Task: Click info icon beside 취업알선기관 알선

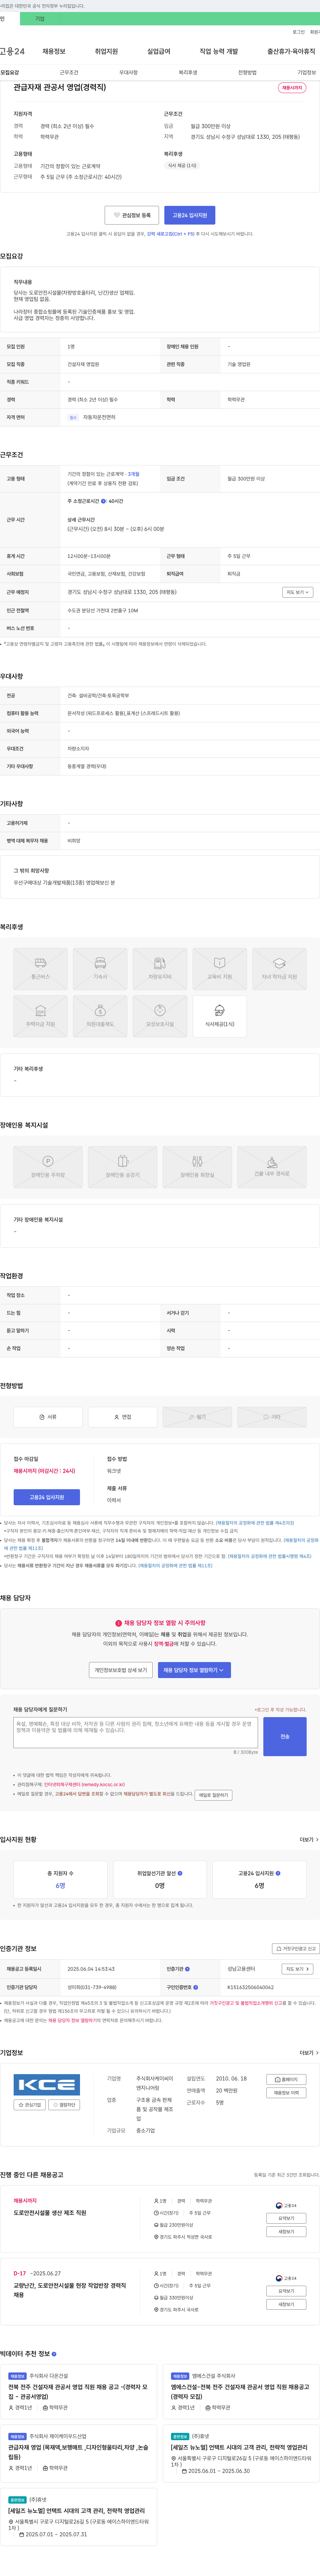Action: [180, 1873]
